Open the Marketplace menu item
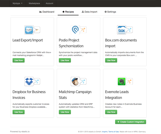Screen dimensions: 161x134 (x=34, y=3)
